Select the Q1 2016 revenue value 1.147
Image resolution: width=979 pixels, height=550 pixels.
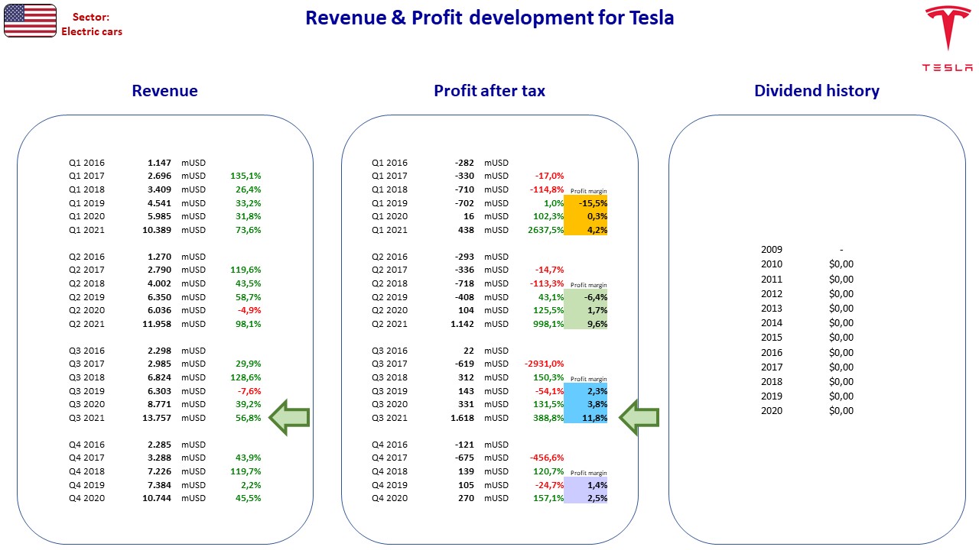click(x=158, y=163)
